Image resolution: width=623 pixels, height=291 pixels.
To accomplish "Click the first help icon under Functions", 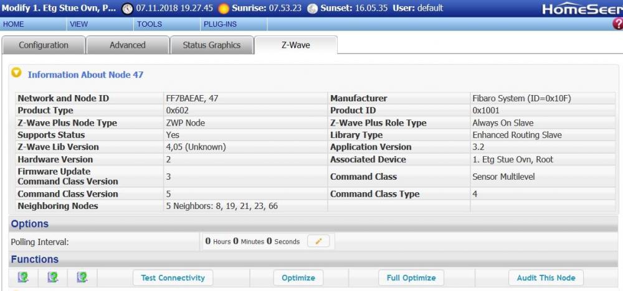I will (x=23, y=277).
